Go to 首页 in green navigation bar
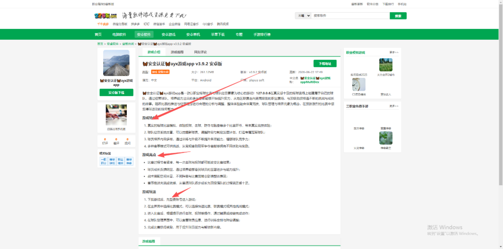The image size is (503, 249). tap(98, 35)
